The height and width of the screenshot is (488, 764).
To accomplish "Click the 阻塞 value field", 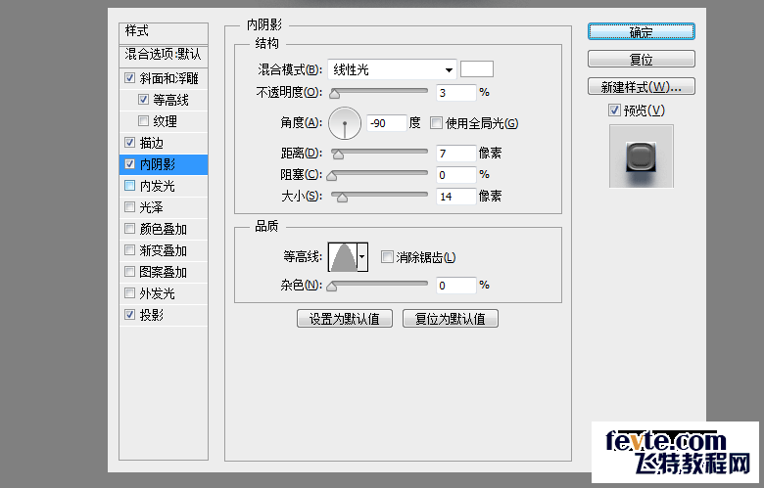I will click(455, 175).
